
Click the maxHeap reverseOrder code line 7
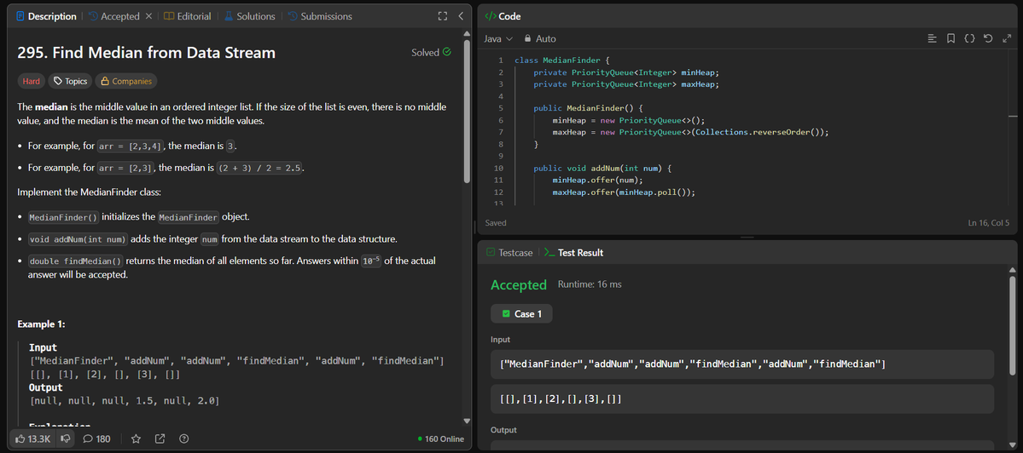tap(690, 132)
